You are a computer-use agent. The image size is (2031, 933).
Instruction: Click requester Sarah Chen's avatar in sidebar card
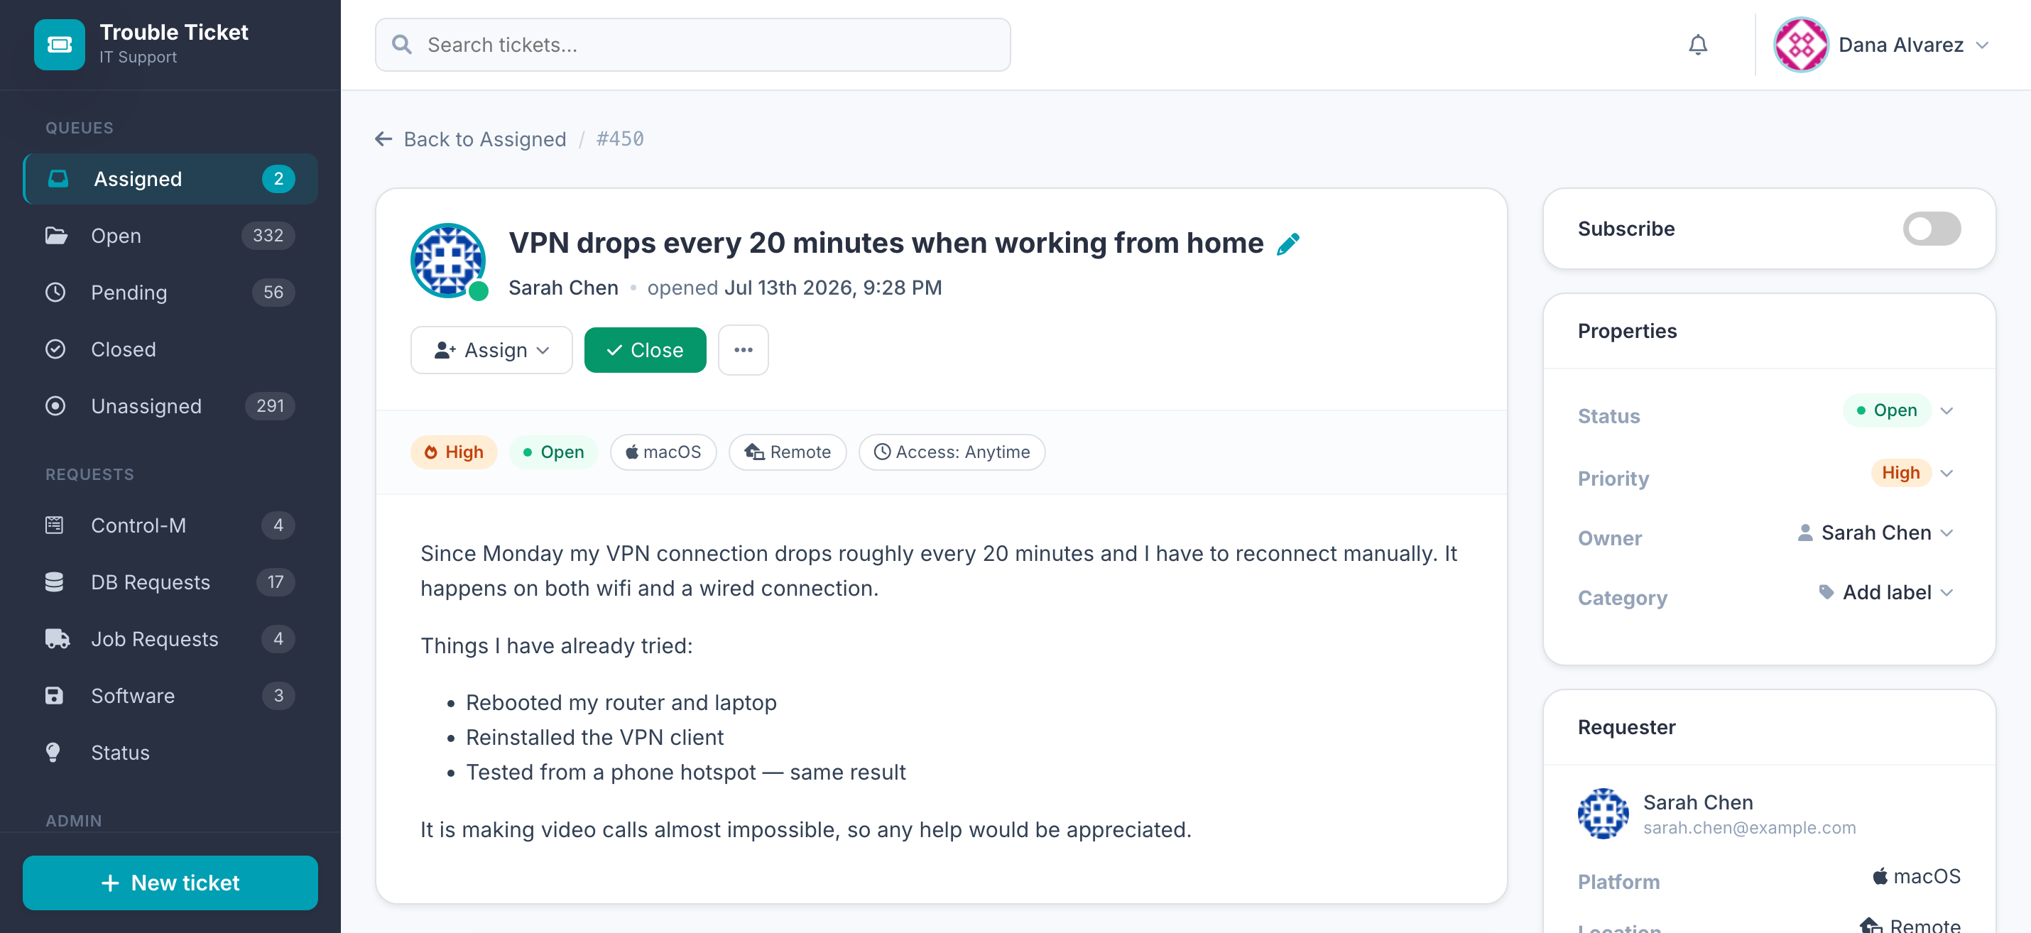click(x=1603, y=814)
